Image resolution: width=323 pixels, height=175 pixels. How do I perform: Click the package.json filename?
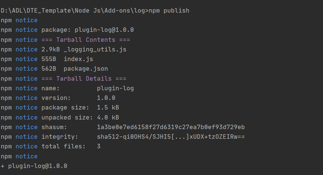[85, 69]
